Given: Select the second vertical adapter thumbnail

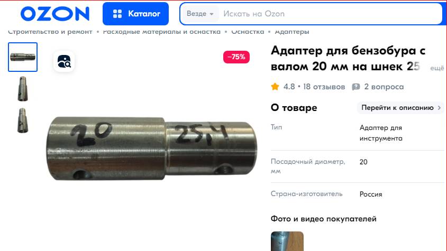Looking at the screenshot, I should 23,89.
